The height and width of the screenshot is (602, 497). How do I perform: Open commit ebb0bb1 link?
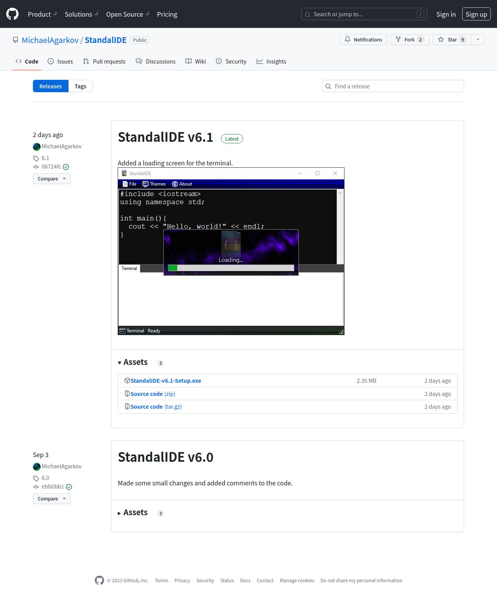[x=53, y=487]
